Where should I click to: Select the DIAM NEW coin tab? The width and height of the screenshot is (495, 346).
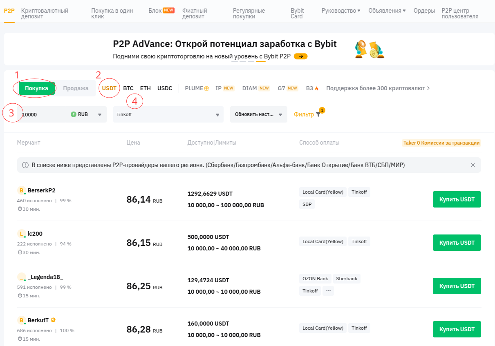tap(256, 88)
